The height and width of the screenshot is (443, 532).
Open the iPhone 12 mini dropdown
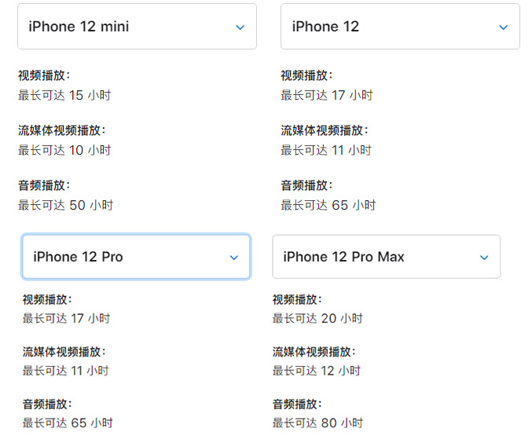coord(137,27)
